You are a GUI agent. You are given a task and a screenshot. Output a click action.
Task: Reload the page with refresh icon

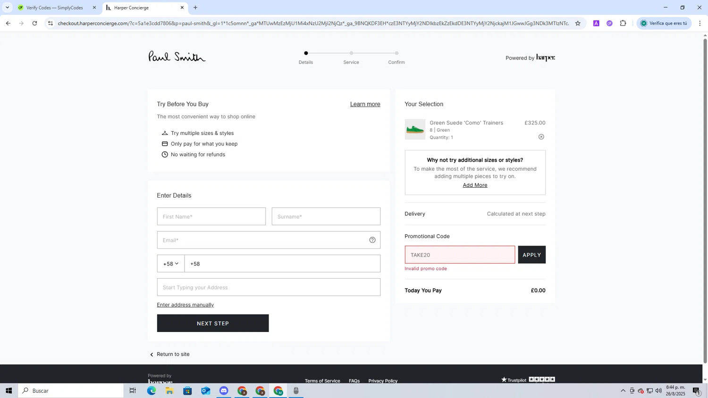(34, 23)
